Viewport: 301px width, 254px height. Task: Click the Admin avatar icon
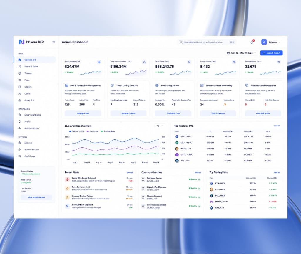(x=264, y=42)
